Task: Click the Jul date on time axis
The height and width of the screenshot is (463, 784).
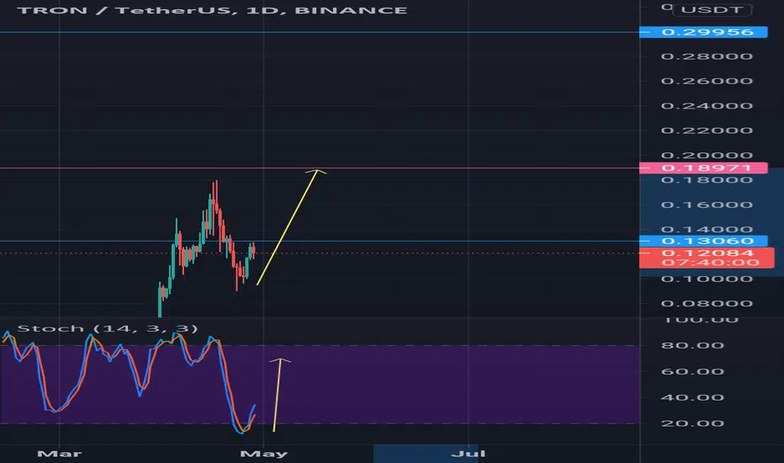Action: point(468,454)
